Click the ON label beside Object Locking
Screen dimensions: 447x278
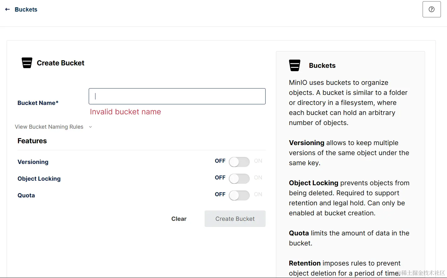(258, 178)
